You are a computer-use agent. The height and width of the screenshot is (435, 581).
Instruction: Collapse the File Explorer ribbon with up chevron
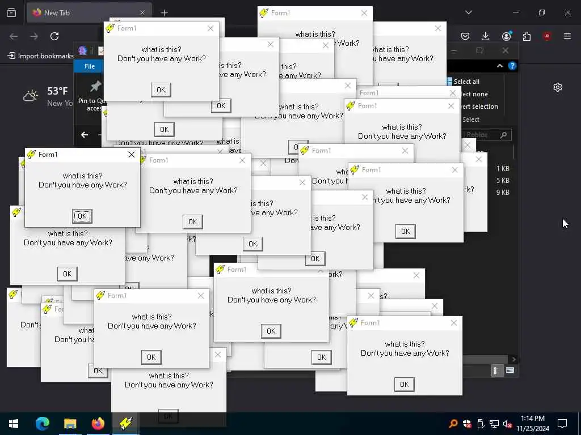[x=499, y=66]
